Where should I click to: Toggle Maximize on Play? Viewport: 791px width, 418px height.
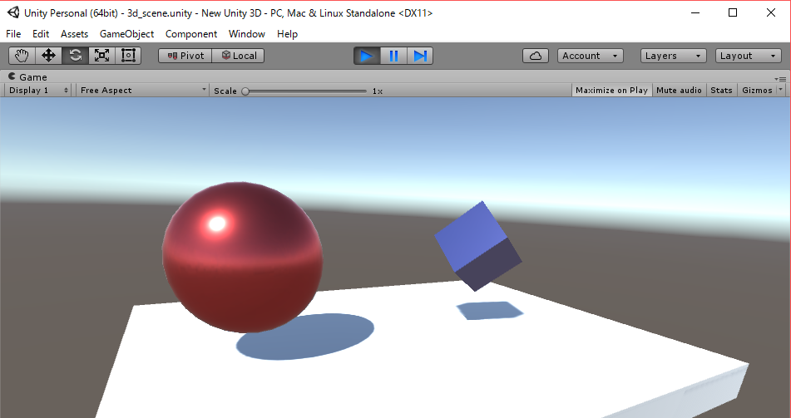[x=611, y=90]
